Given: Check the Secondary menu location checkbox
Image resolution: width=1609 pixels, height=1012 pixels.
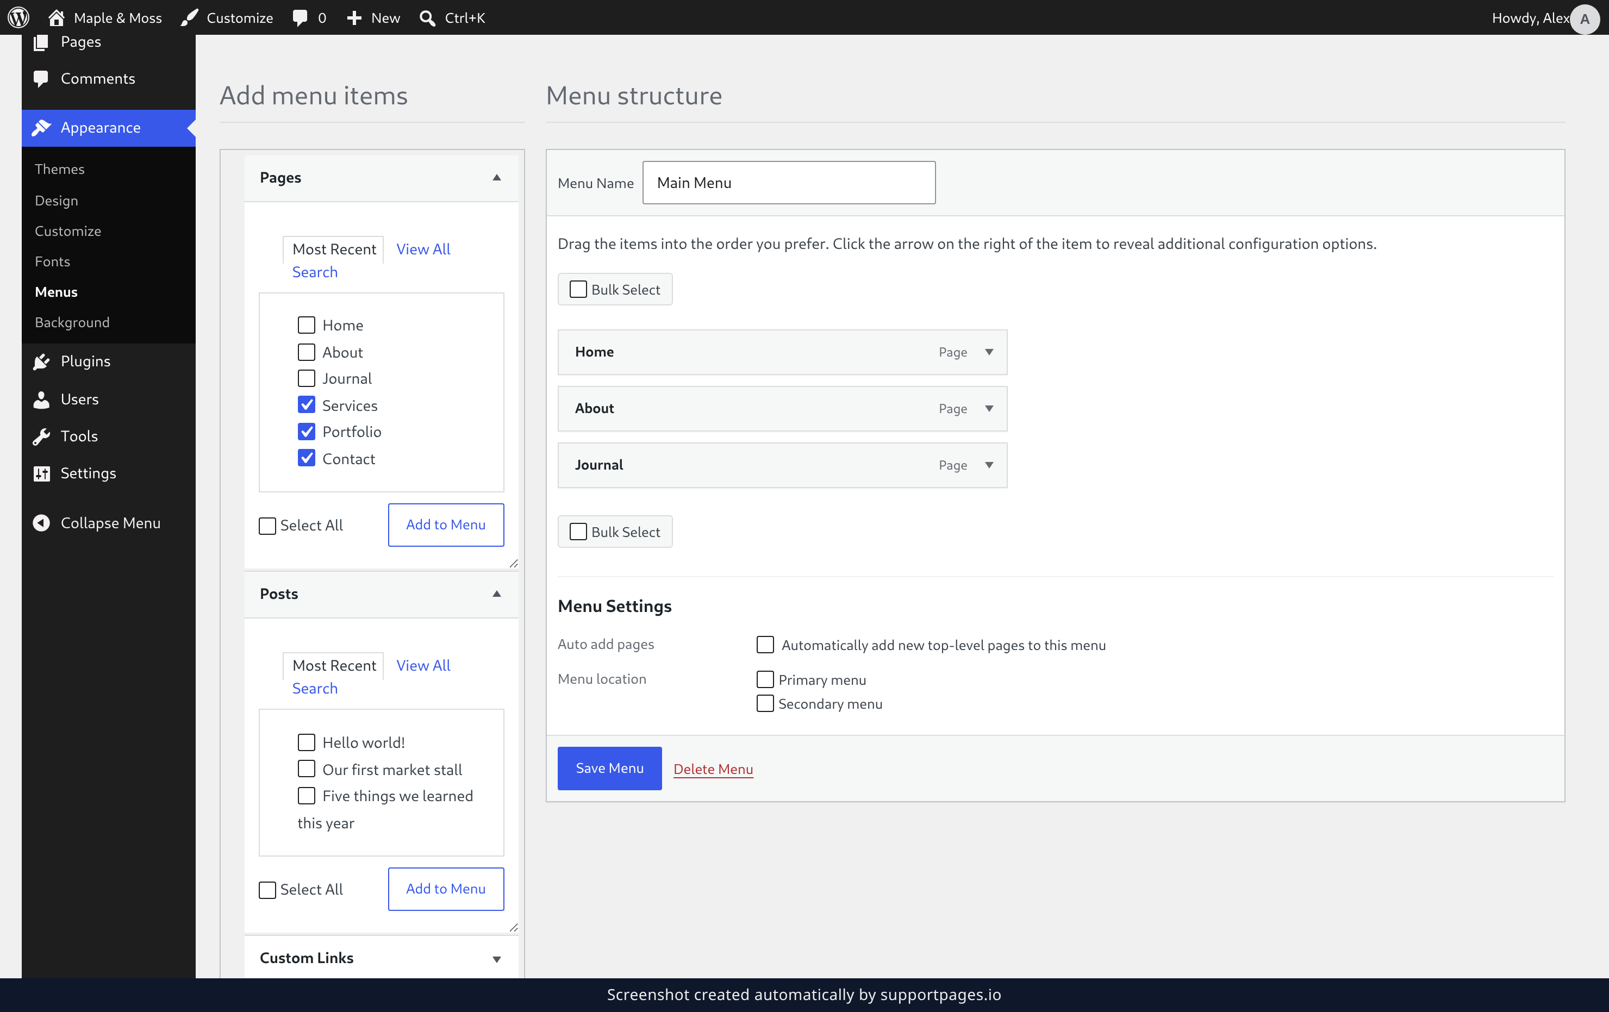Looking at the screenshot, I should click(765, 703).
